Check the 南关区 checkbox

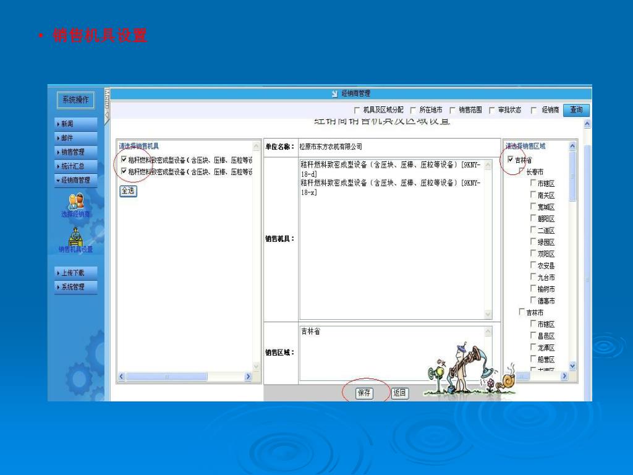tap(533, 195)
